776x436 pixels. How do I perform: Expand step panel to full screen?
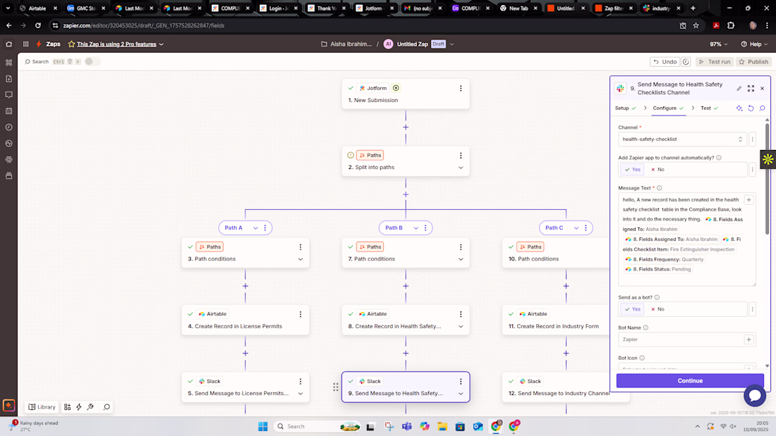751,89
